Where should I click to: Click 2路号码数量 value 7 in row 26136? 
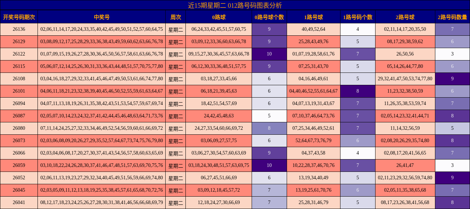point(452,29)
